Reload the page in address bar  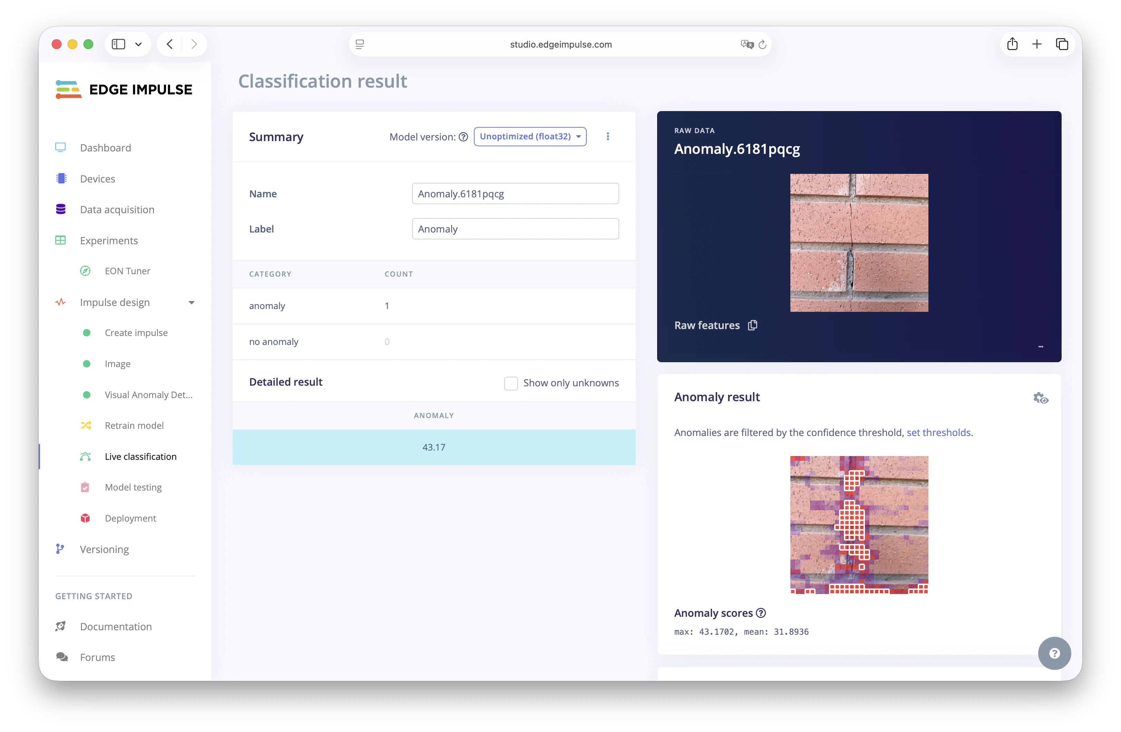click(x=762, y=44)
